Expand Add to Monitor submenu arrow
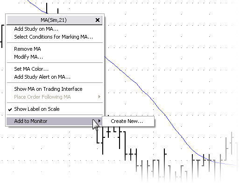Screen dimensions: 240x183 tap(99, 121)
